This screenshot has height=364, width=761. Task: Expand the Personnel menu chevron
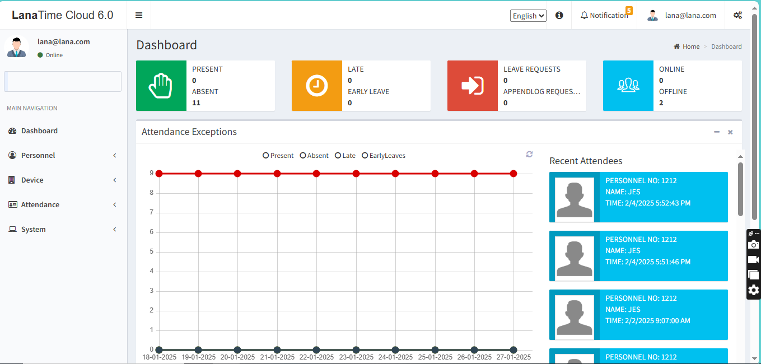click(x=115, y=156)
